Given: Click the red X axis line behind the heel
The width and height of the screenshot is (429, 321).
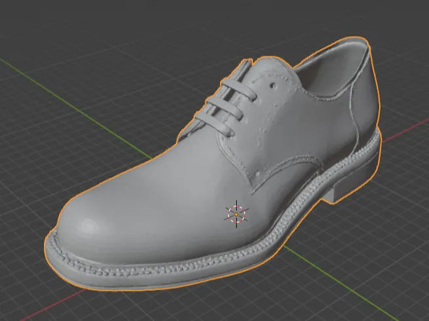Looking at the screenshot, I should 405,130.
